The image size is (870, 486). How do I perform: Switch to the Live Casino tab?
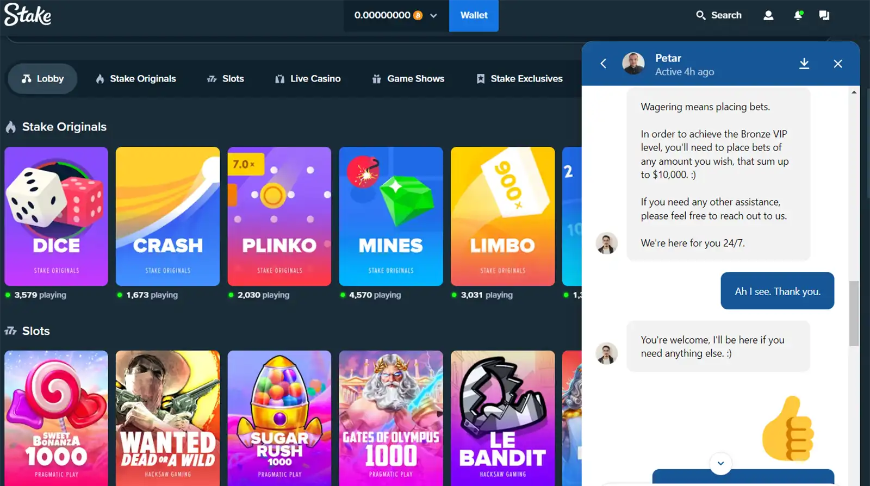(308, 79)
